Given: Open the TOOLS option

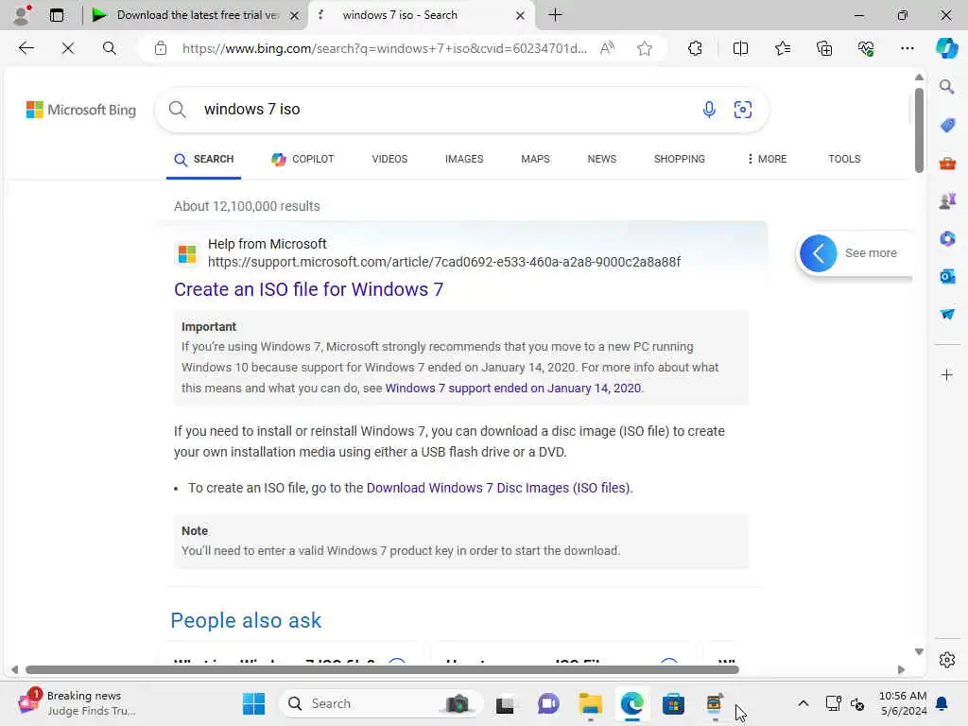Looking at the screenshot, I should click(x=844, y=159).
